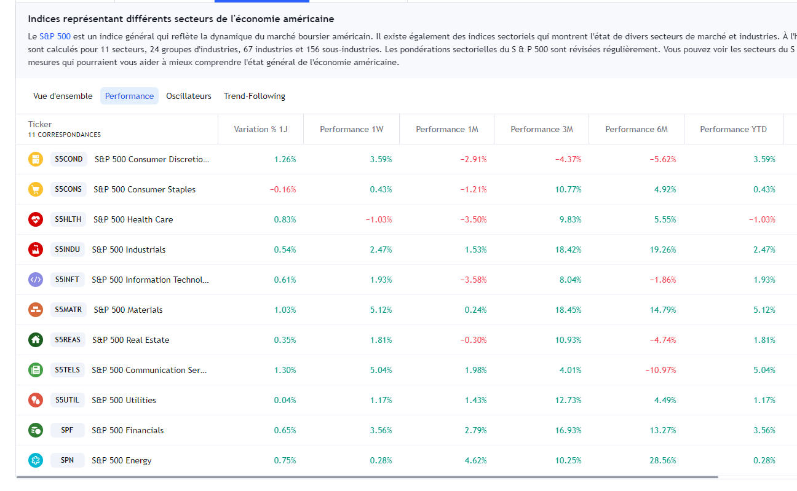The width and height of the screenshot is (797, 491).
Task: Click the Information Technology code icon
Action: (36, 280)
